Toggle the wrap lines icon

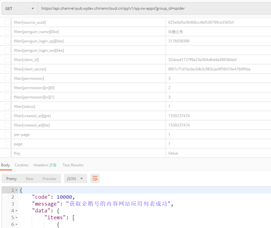[x=95, y=178]
